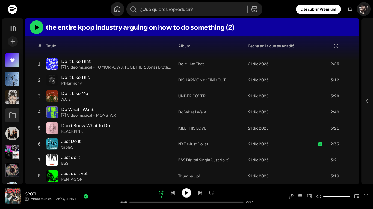Open the notifications bell
The height and width of the screenshot is (209, 373).
[x=350, y=9]
